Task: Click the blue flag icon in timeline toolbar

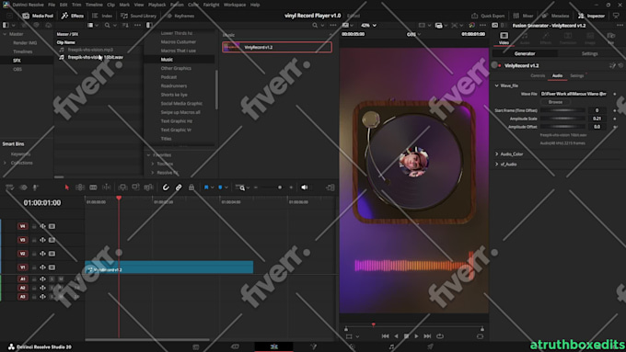Action: [206, 187]
